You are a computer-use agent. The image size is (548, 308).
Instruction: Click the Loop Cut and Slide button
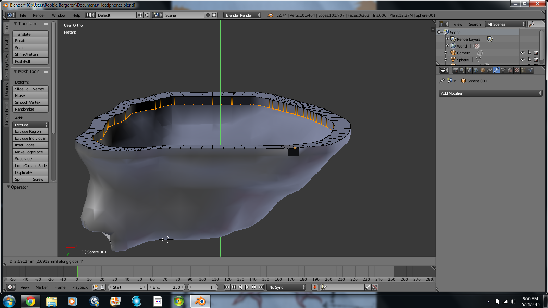coord(30,166)
